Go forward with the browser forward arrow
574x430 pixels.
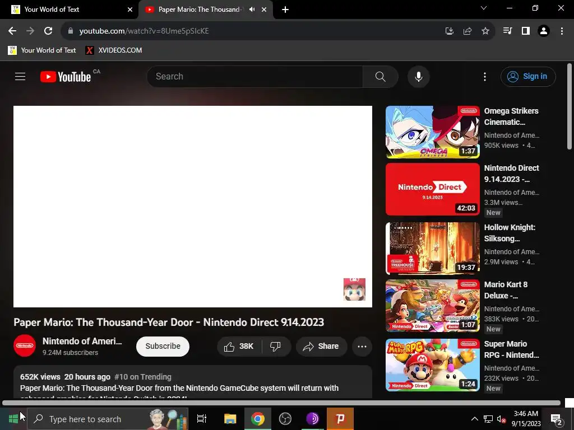pyautogui.click(x=30, y=31)
